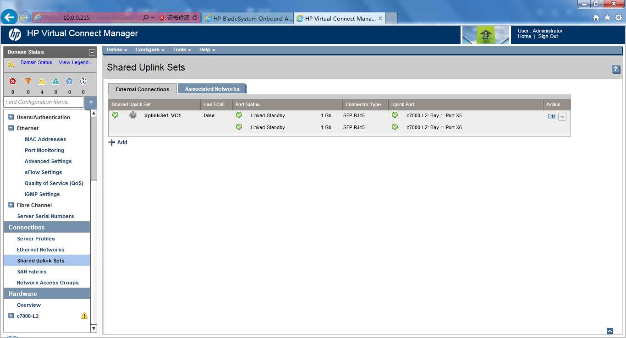The width and height of the screenshot is (626, 338).
Task: Click the Add shared uplink set link
Action: (122, 142)
